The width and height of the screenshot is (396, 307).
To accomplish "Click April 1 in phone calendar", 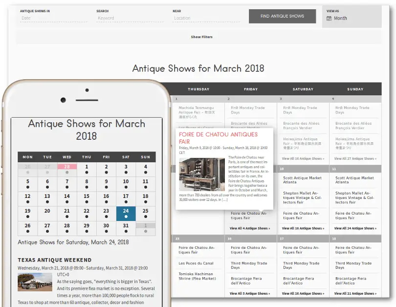I will pos(146,228).
